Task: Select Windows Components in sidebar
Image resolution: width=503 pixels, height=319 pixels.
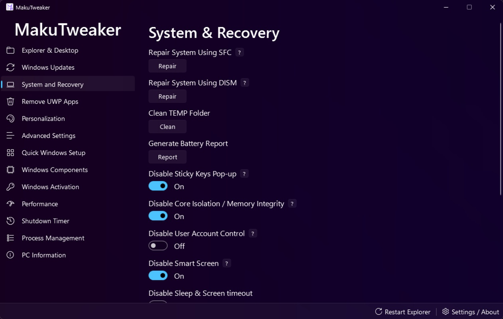Action: (68, 170)
